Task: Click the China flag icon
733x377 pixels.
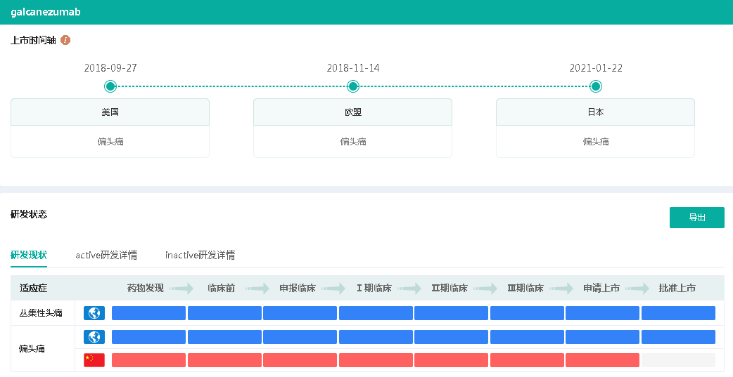Action: (94, 360)
